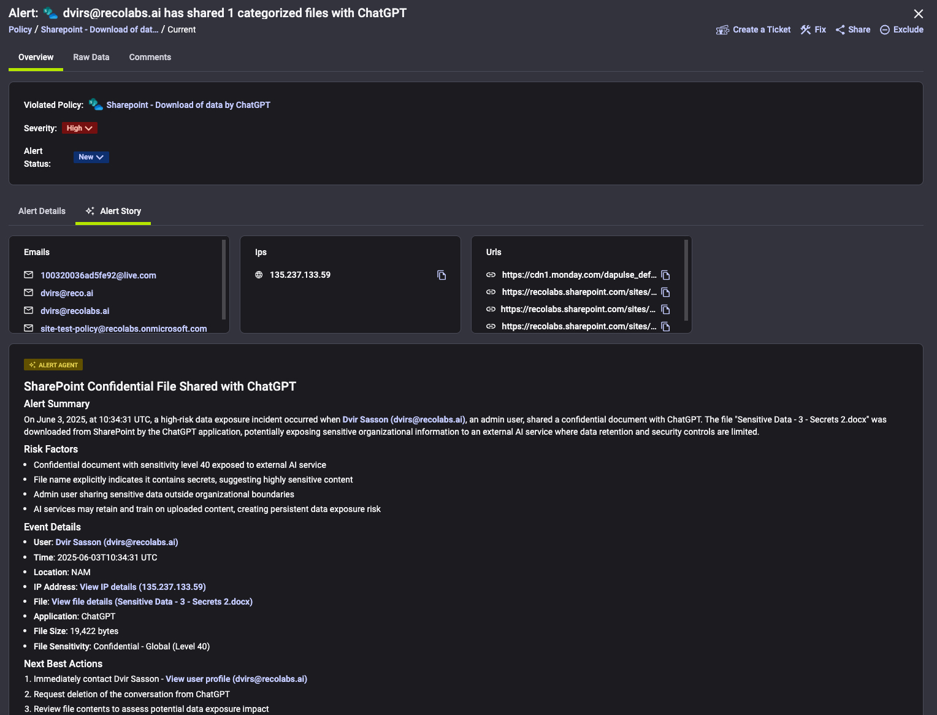
Task: Click the Exclude circle icon
Action: click(x=885, y=30)
